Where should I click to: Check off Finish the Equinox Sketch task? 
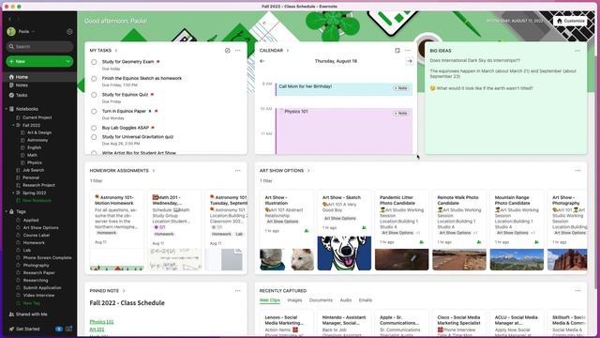[x=94, y=79]
